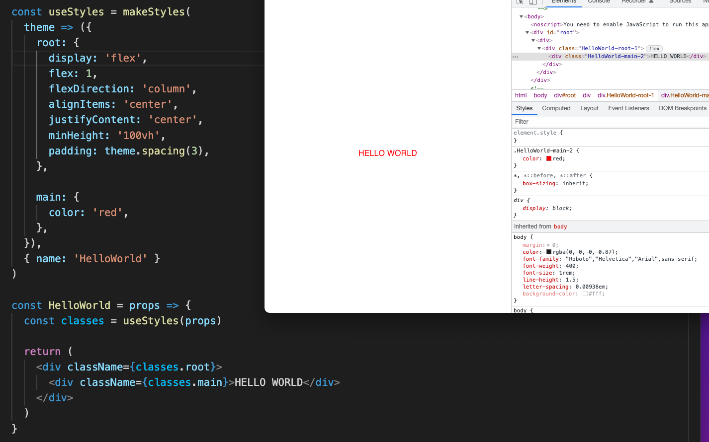This screenshot has height=442, width=709.
Task: Click 'classes.root' in the JSX code
Action: 173,367
